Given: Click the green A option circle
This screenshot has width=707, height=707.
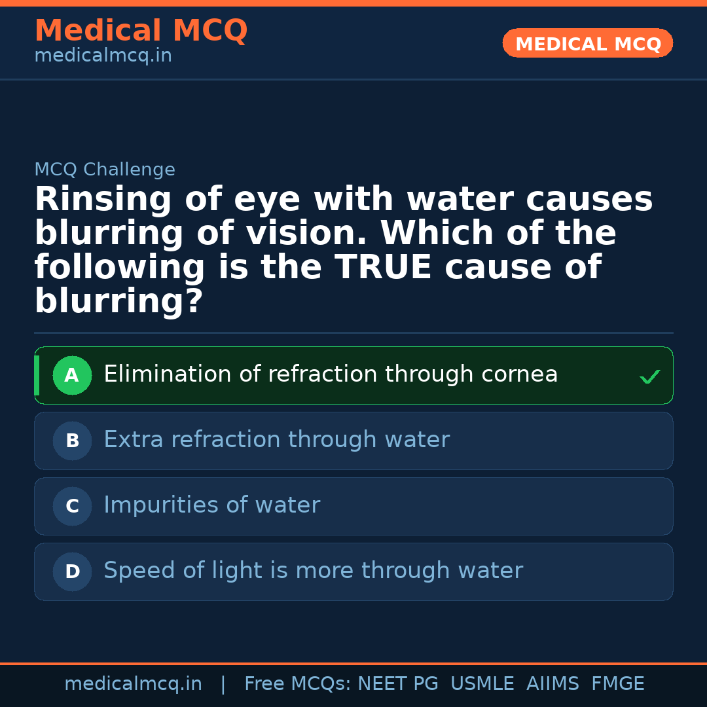Looking at the screenshot, I should point(72,375).
